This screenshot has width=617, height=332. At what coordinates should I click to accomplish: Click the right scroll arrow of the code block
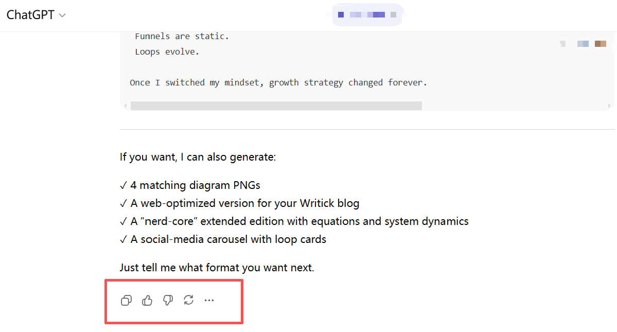610,106
